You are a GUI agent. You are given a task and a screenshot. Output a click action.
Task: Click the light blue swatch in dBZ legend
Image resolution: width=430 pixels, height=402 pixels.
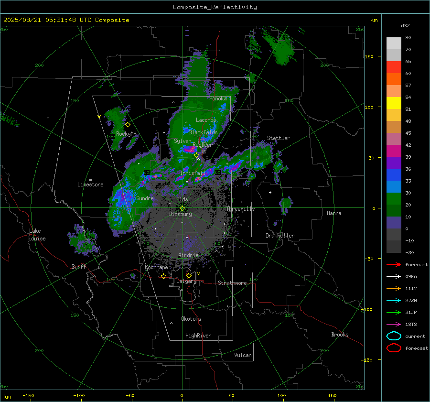point(394,187)
